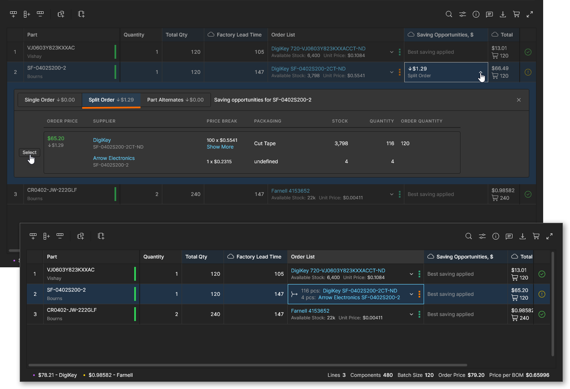This screenshot has height=389, width=570.
Task: Click the yellow warning status for SF-0402S200-2 in the bottom panel
Action: click(x=542, y=294)
